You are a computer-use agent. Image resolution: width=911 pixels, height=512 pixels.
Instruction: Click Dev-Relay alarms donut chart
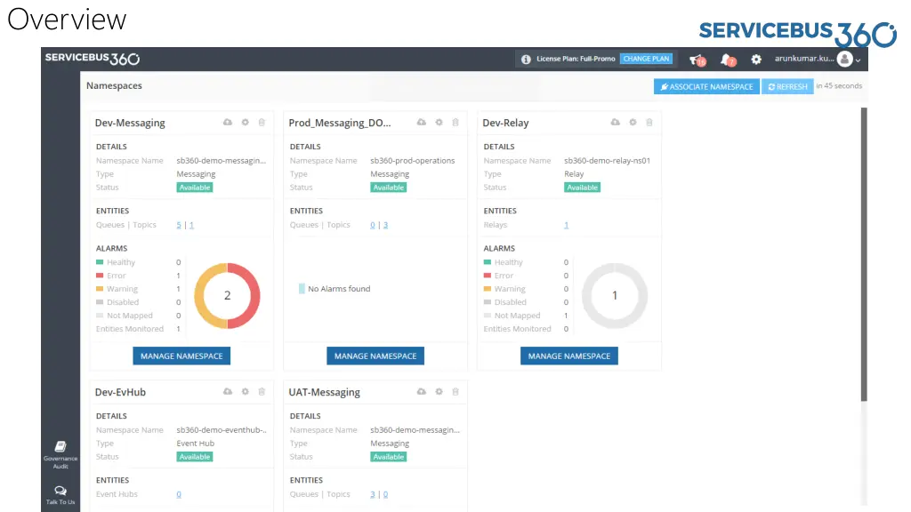pyautogui.click(x=615, y=295)
